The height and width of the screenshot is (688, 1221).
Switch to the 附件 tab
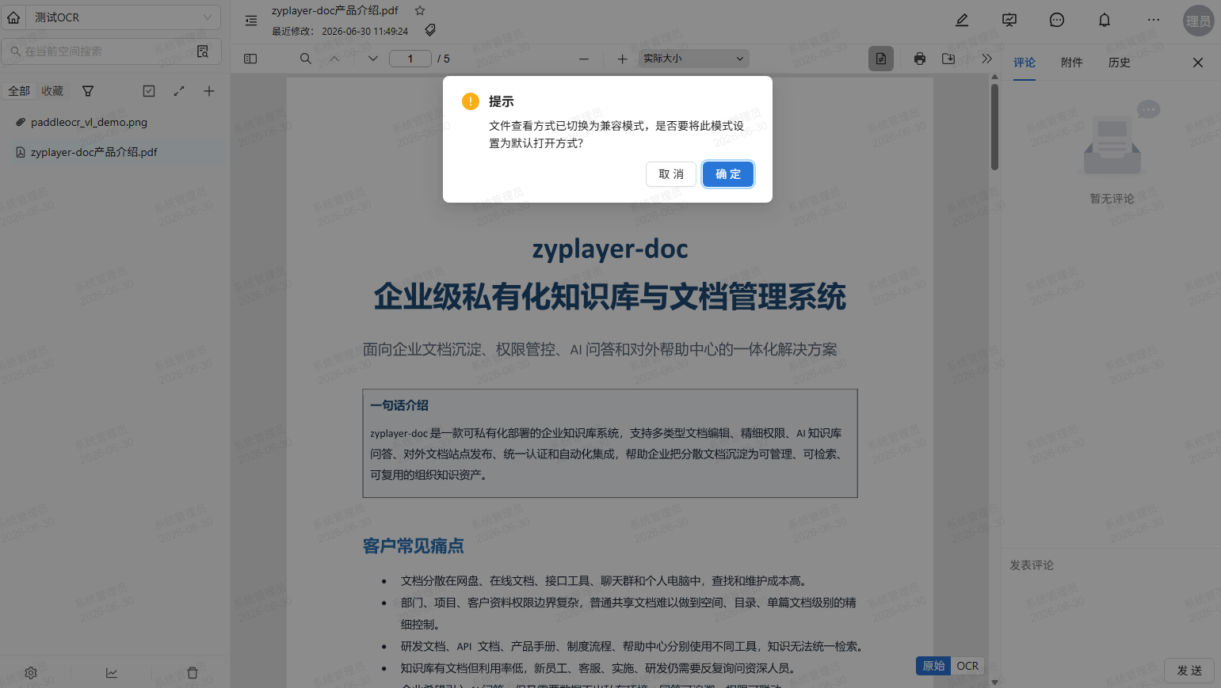pyautogui.click(x=1072, y=63)
